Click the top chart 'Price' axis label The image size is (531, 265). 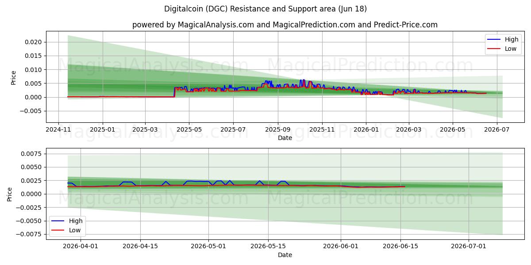tap(13, 78)
